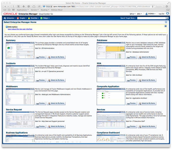
Task: Open the History menu
Action: click(x=45, y=18)
